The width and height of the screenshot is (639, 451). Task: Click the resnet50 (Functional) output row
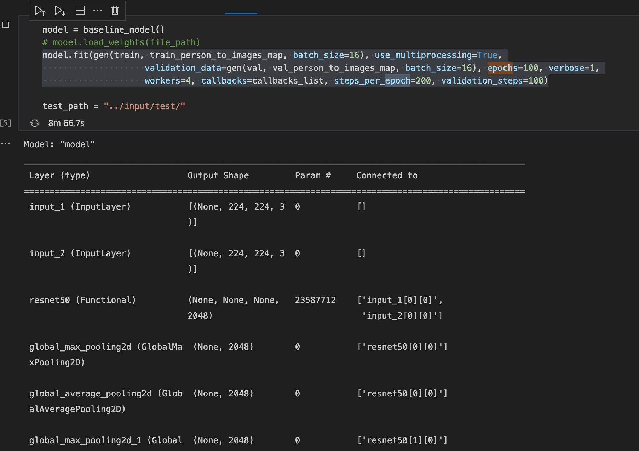[x=82, y=300]
